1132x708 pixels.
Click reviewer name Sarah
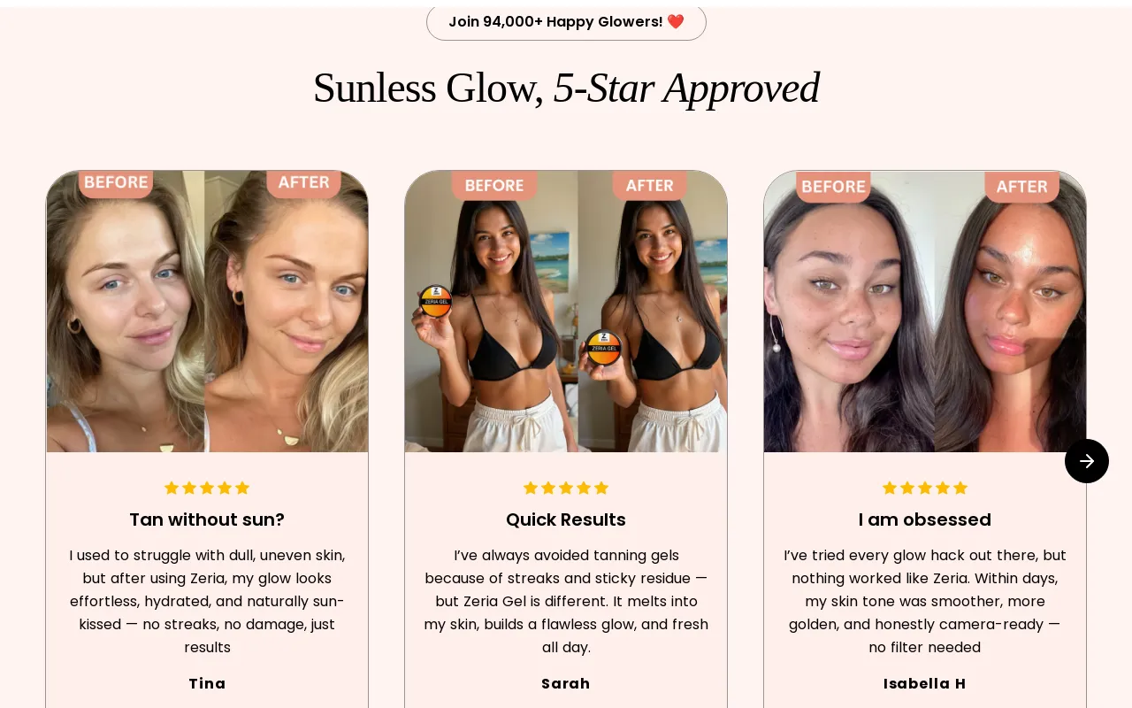[x=566, y=683]
